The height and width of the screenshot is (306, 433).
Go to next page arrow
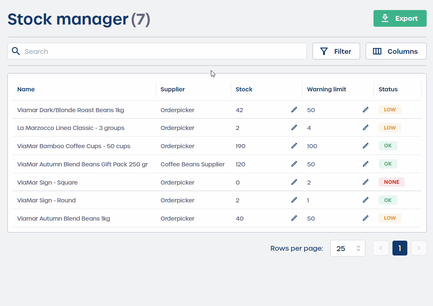(418, 248)
